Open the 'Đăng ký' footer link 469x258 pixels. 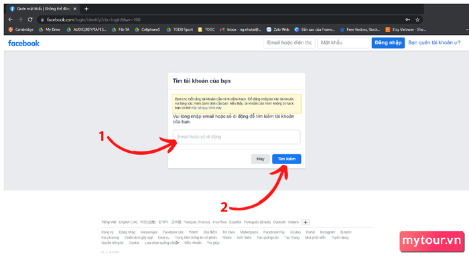107,233
